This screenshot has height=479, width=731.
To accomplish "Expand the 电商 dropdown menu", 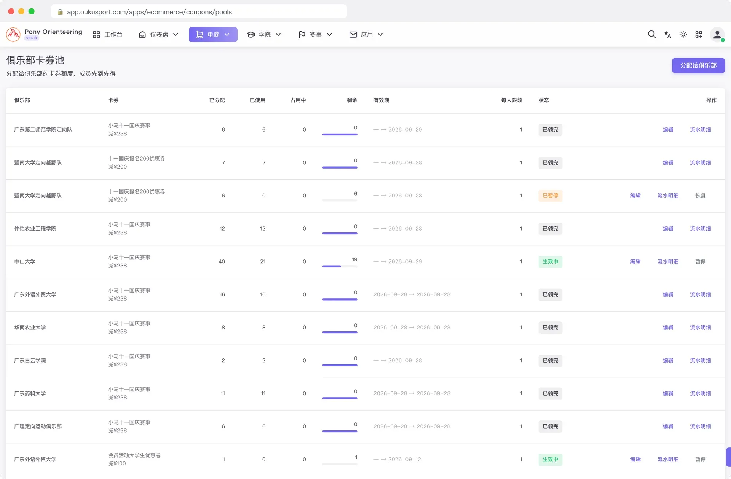I will point(213,35).
